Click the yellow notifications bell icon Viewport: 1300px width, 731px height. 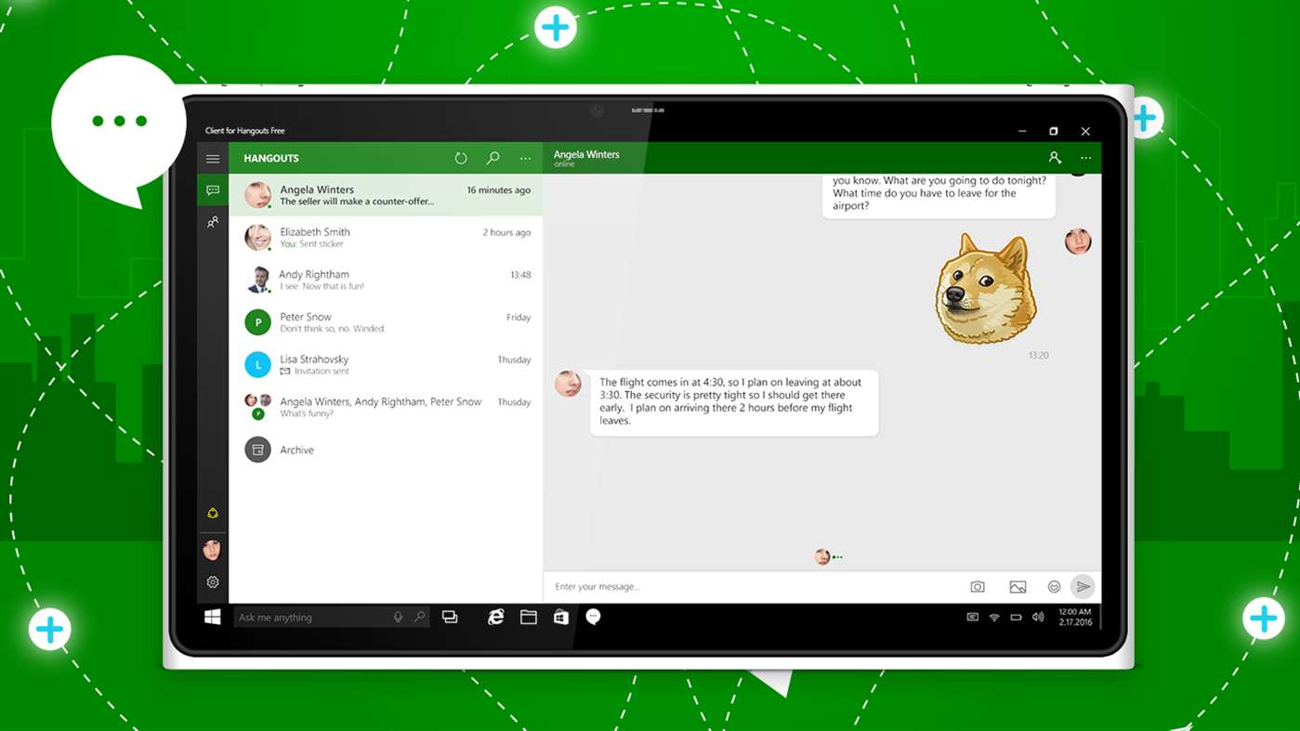coord(213,513)
